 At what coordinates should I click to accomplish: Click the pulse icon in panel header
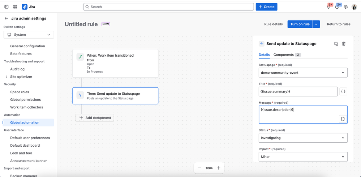[x=262, y=44]
